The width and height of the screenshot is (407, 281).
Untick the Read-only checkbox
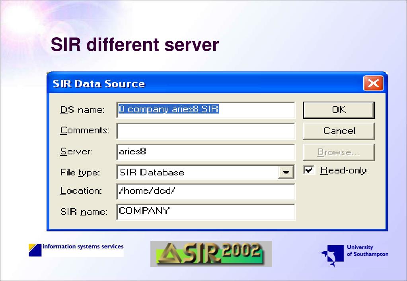pyautogui.click(x=309, y=170)
